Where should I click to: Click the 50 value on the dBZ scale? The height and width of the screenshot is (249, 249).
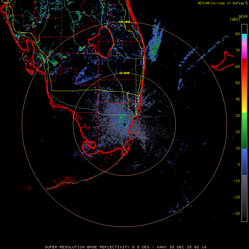point(238,83)
